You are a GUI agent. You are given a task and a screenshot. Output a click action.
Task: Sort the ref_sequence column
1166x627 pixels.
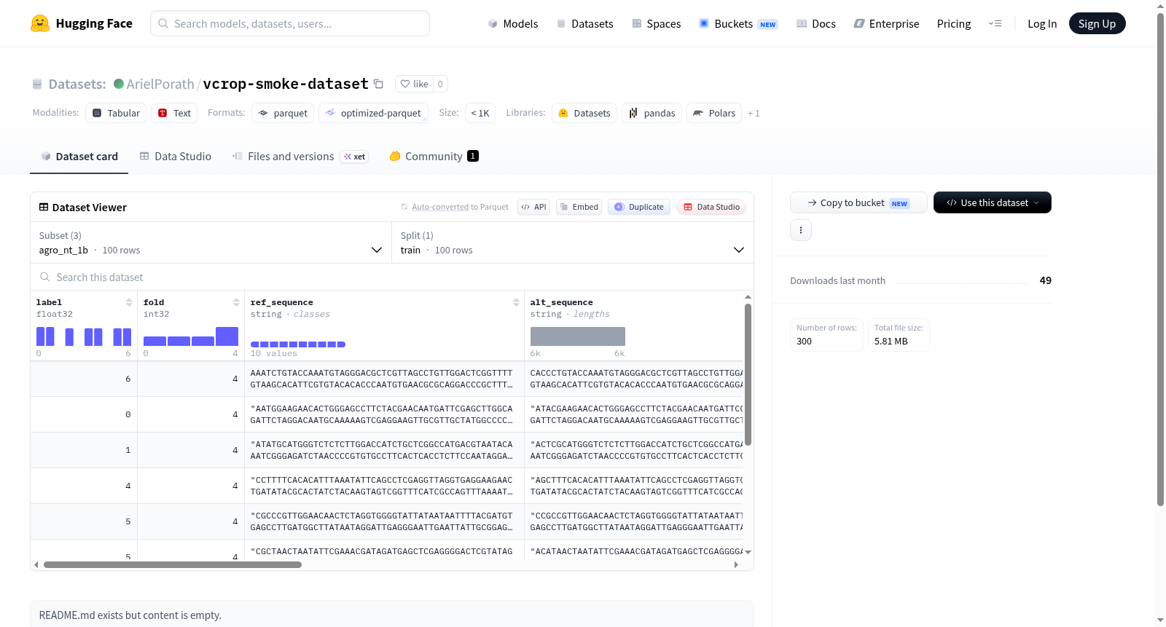[x=516, y=302]
